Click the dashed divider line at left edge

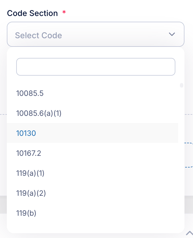point(3,114)
